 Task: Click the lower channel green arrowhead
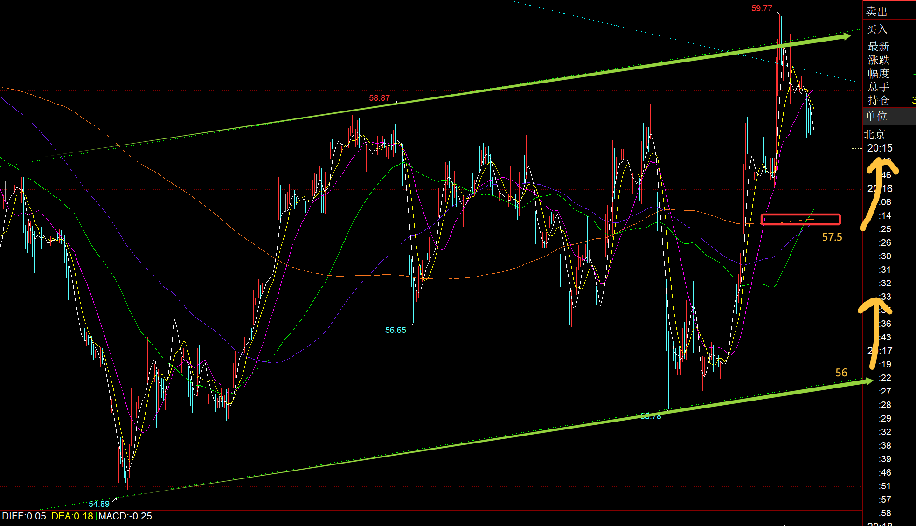[868, 381]
